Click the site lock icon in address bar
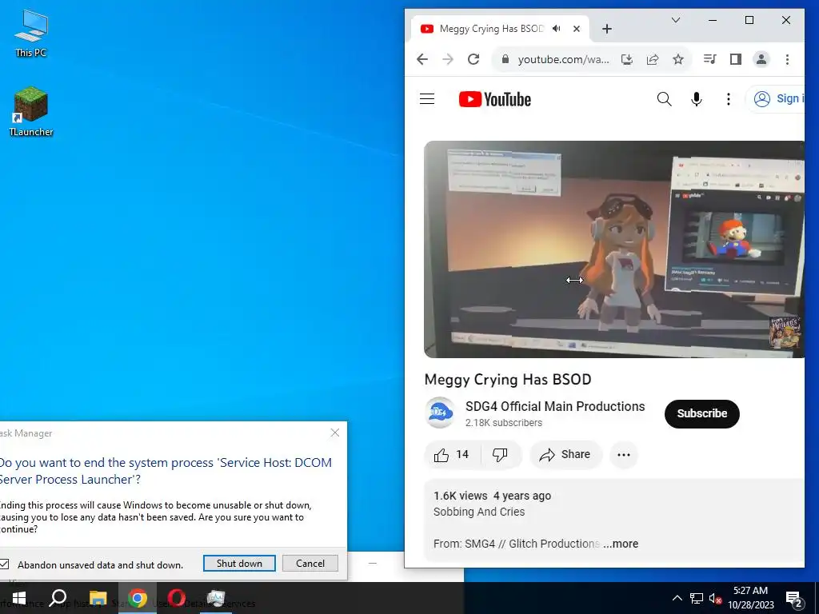This screenshot has height=614, width=819. coord(505,59)
